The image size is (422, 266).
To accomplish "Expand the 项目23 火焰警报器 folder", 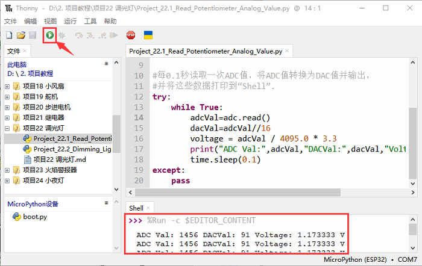I will [x=7, y=170].
